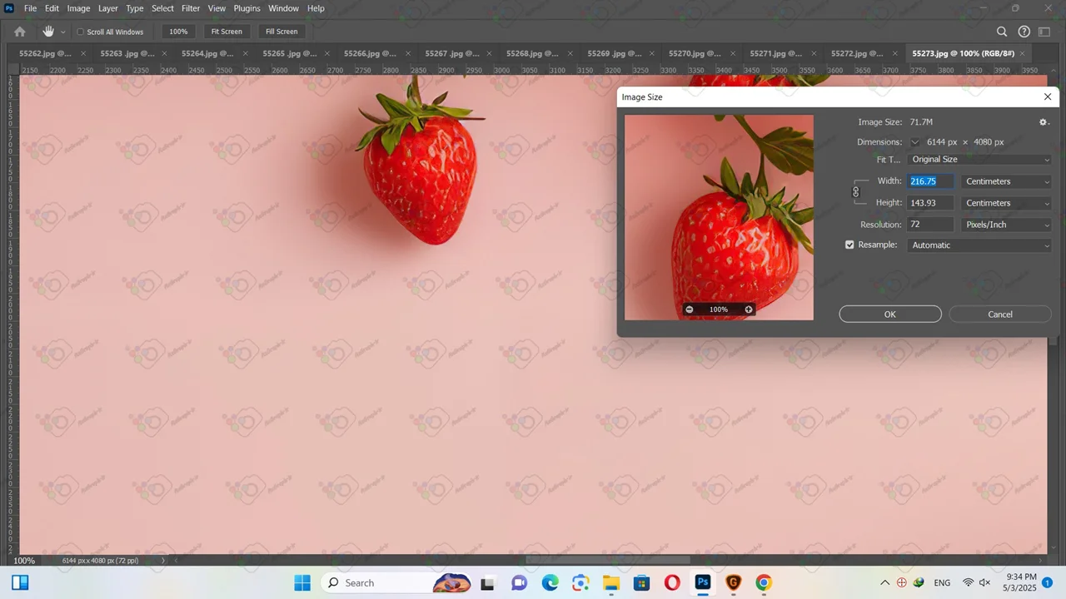Uncheck the Resample checkbox
This screenshot has width=1066, height=599.
coord(849,245)
